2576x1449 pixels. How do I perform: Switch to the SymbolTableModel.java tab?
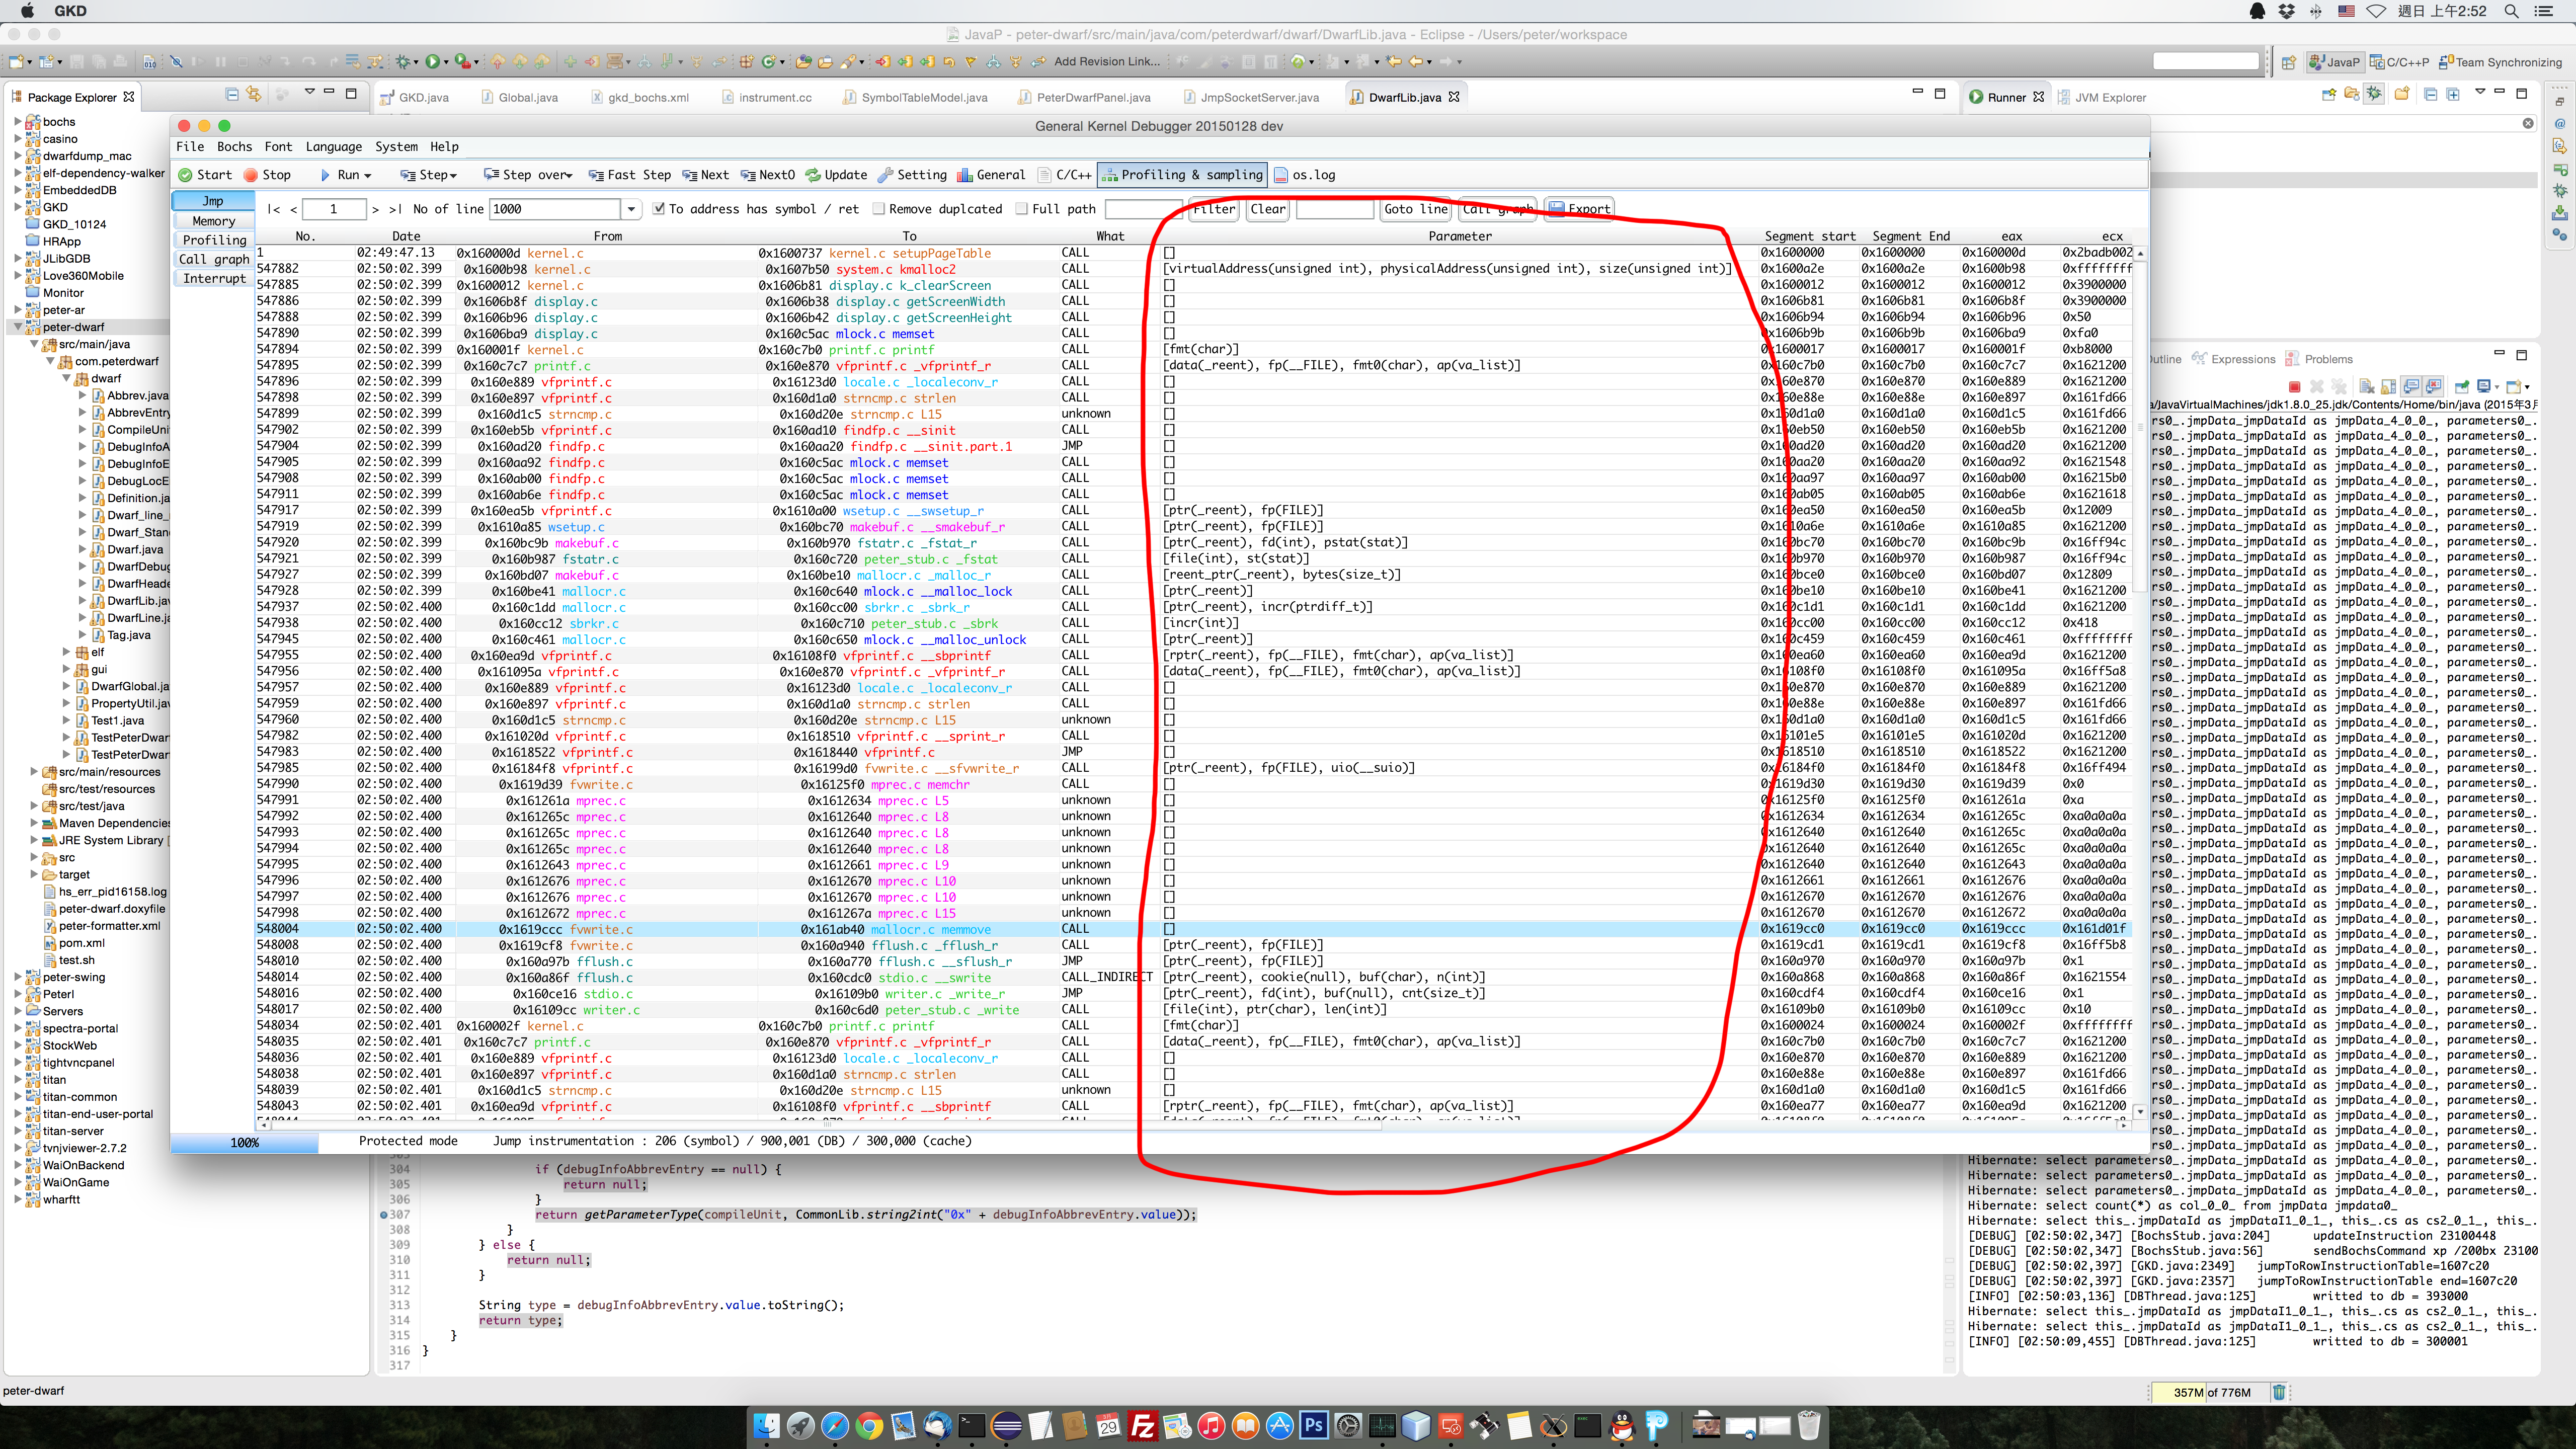pos(915,97)
